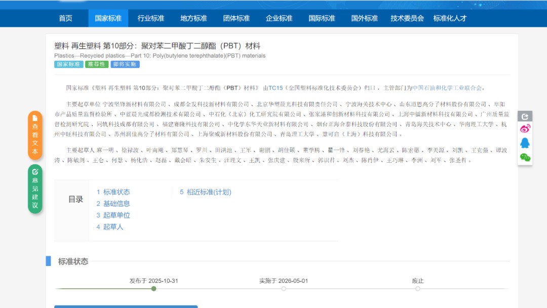Jump to 标准状态 in table of contents
Screen dimensions: 547x308
pos(116,192)
